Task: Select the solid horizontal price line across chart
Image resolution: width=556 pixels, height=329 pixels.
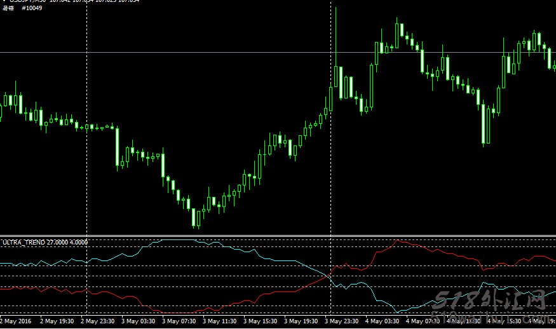Action: [191, 52]
